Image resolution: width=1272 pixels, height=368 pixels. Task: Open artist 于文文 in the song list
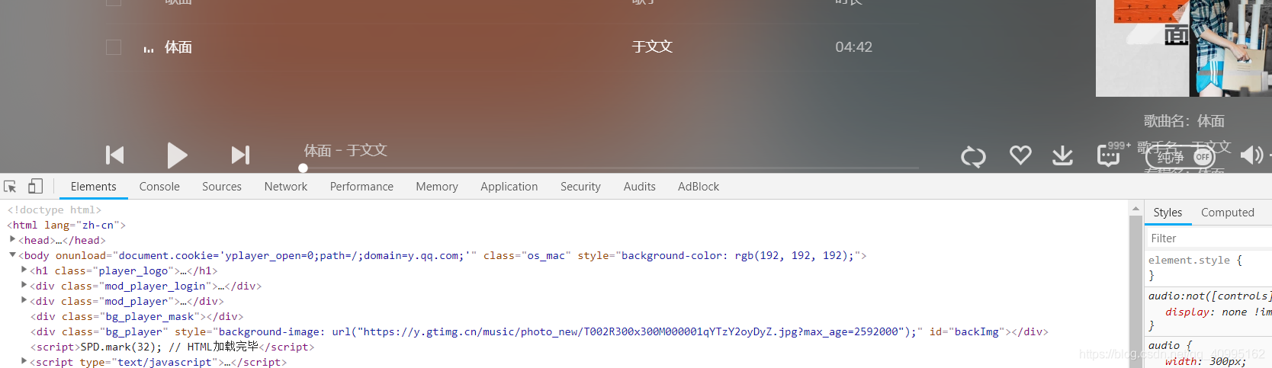652,47
